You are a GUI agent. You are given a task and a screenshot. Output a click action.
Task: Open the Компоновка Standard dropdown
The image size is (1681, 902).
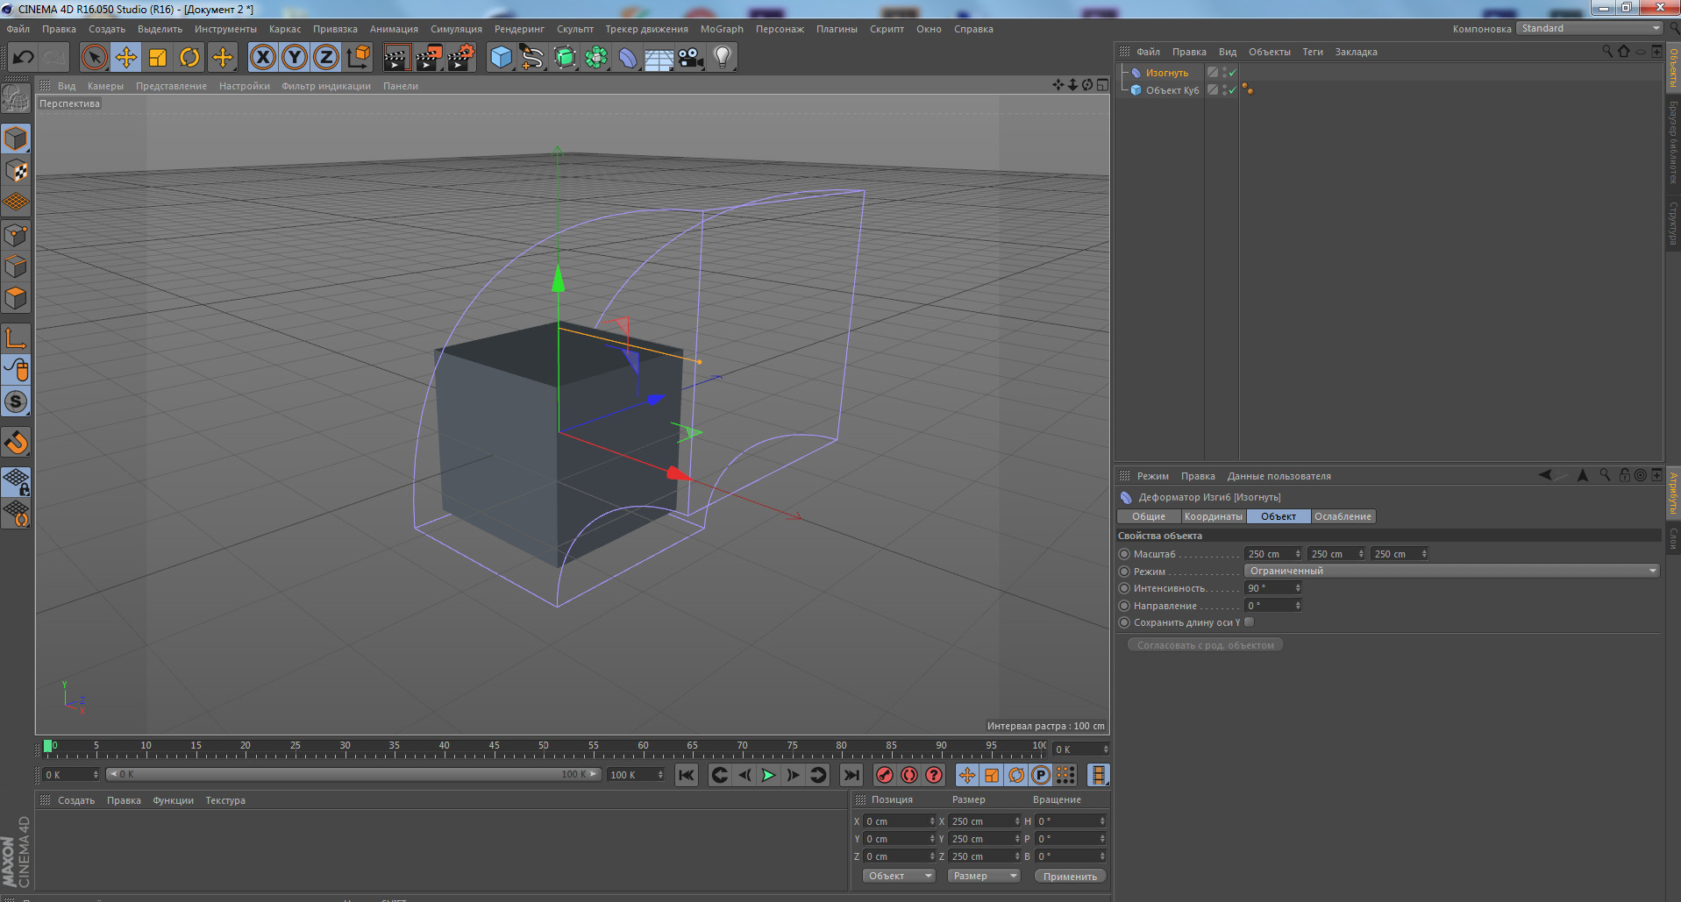point(1590,28)
